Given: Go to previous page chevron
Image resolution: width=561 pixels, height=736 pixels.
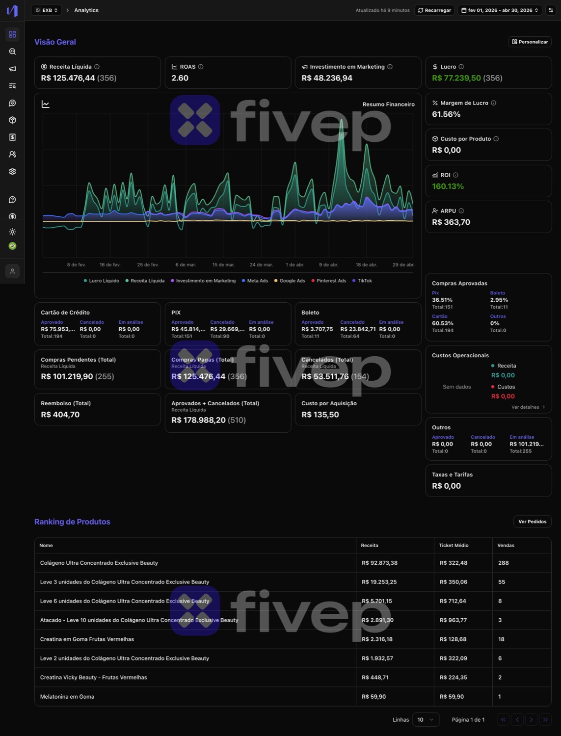Looking at the screenshot, I should point(517,720).
